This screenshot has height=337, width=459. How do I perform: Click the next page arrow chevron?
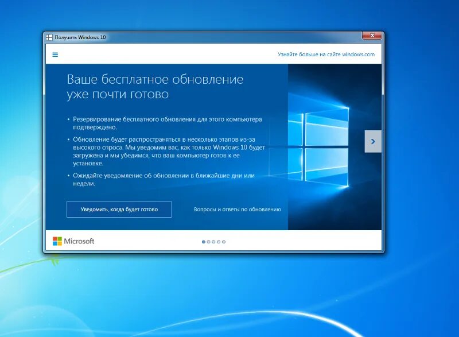373,141
